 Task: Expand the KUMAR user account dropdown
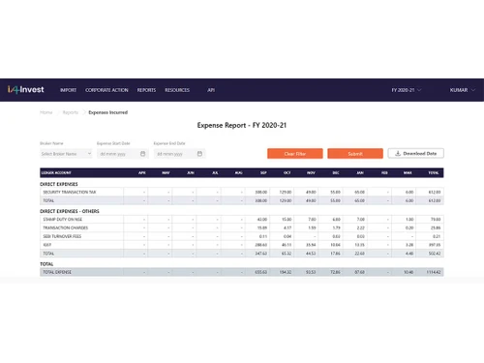point(463,90)
